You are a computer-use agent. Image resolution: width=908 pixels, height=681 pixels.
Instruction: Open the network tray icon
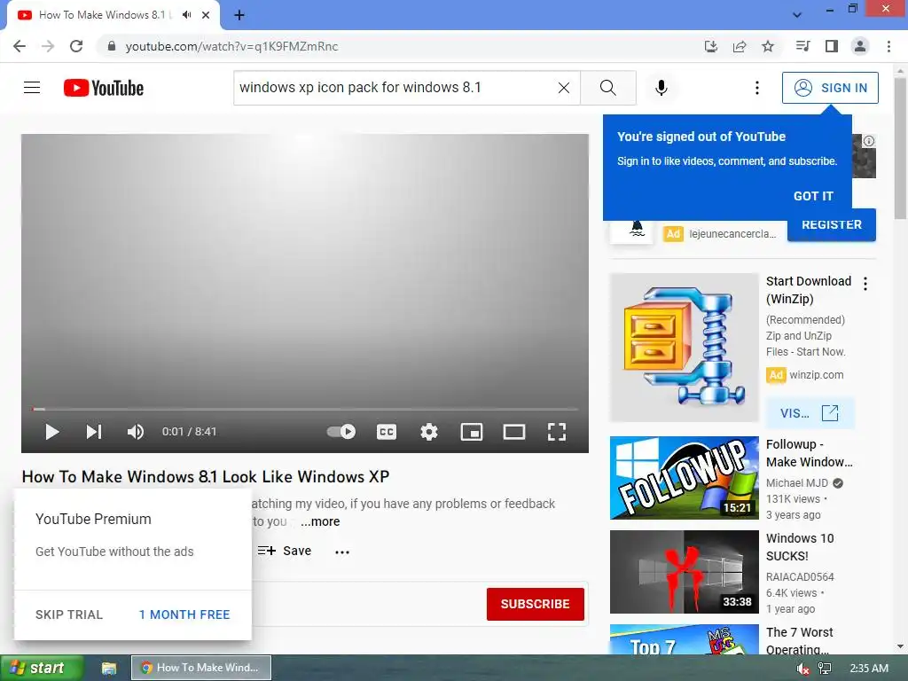[x=825, y=669]
